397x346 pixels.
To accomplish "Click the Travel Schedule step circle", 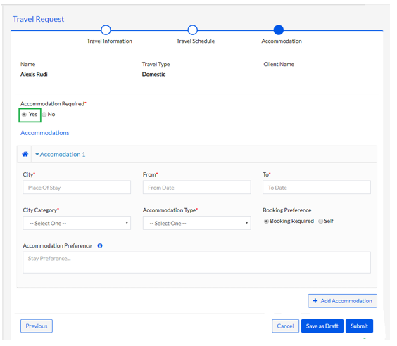I will 193,30.
